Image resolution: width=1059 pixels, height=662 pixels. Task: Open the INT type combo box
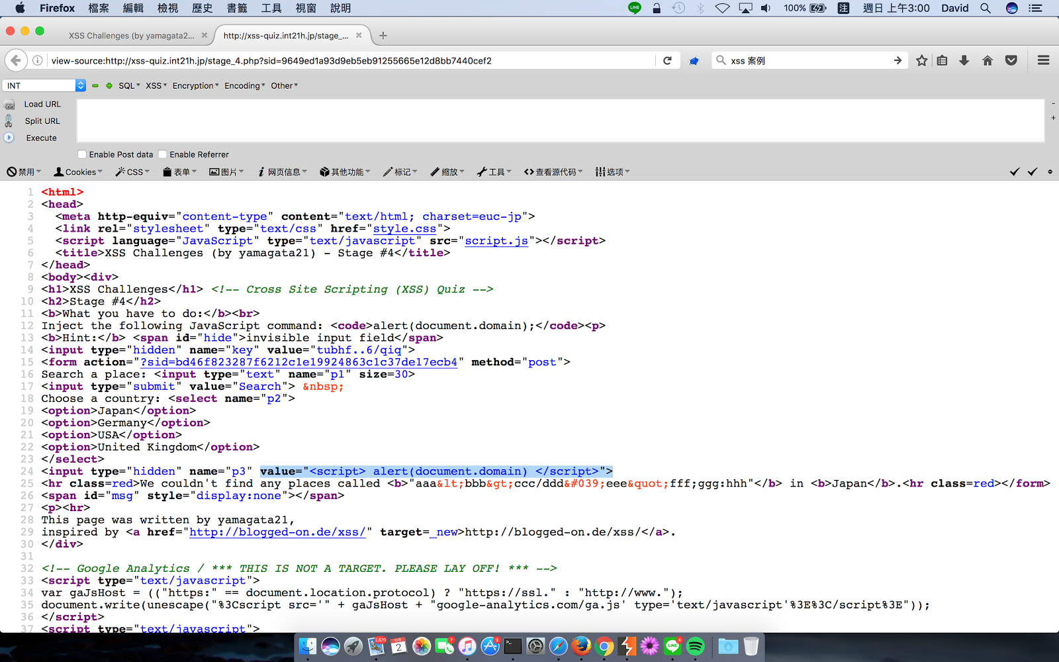pos(44,85)
